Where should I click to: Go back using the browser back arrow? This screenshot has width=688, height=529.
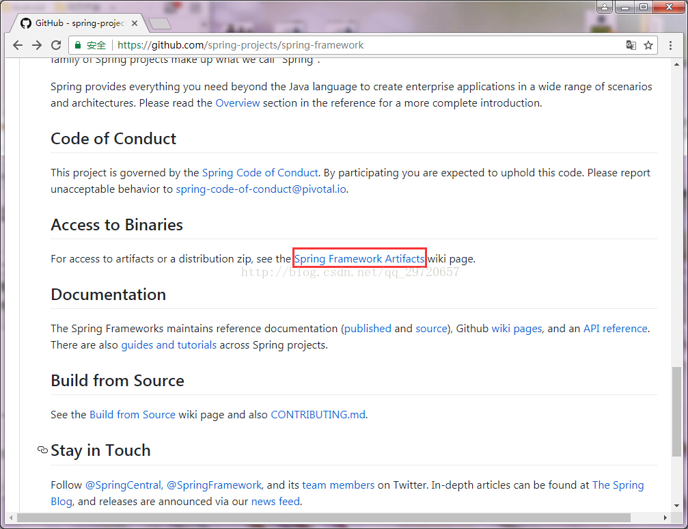point(18,45)
